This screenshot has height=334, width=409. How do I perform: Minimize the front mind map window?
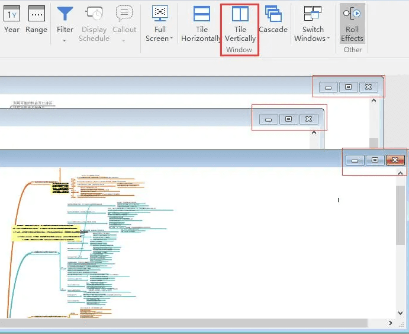[355, 160]
